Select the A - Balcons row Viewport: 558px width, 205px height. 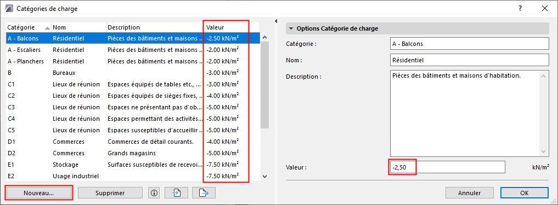(x=133, y=38)
